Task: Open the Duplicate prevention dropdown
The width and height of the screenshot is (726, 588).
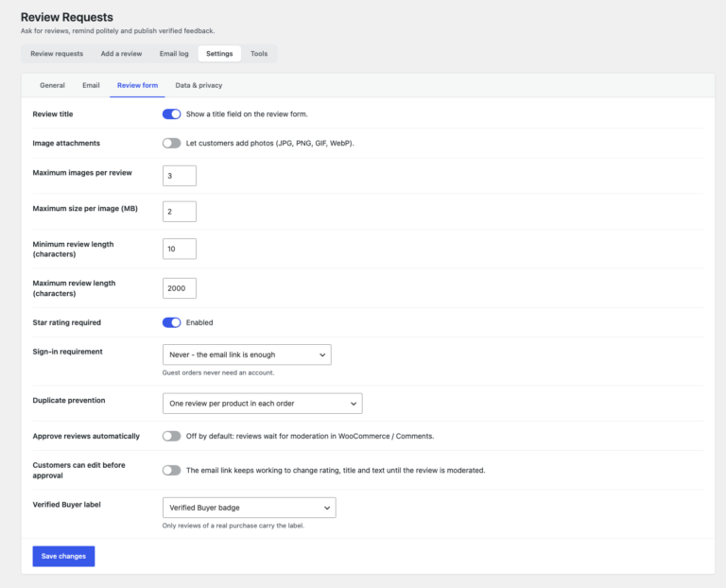Action: [263, 404]
